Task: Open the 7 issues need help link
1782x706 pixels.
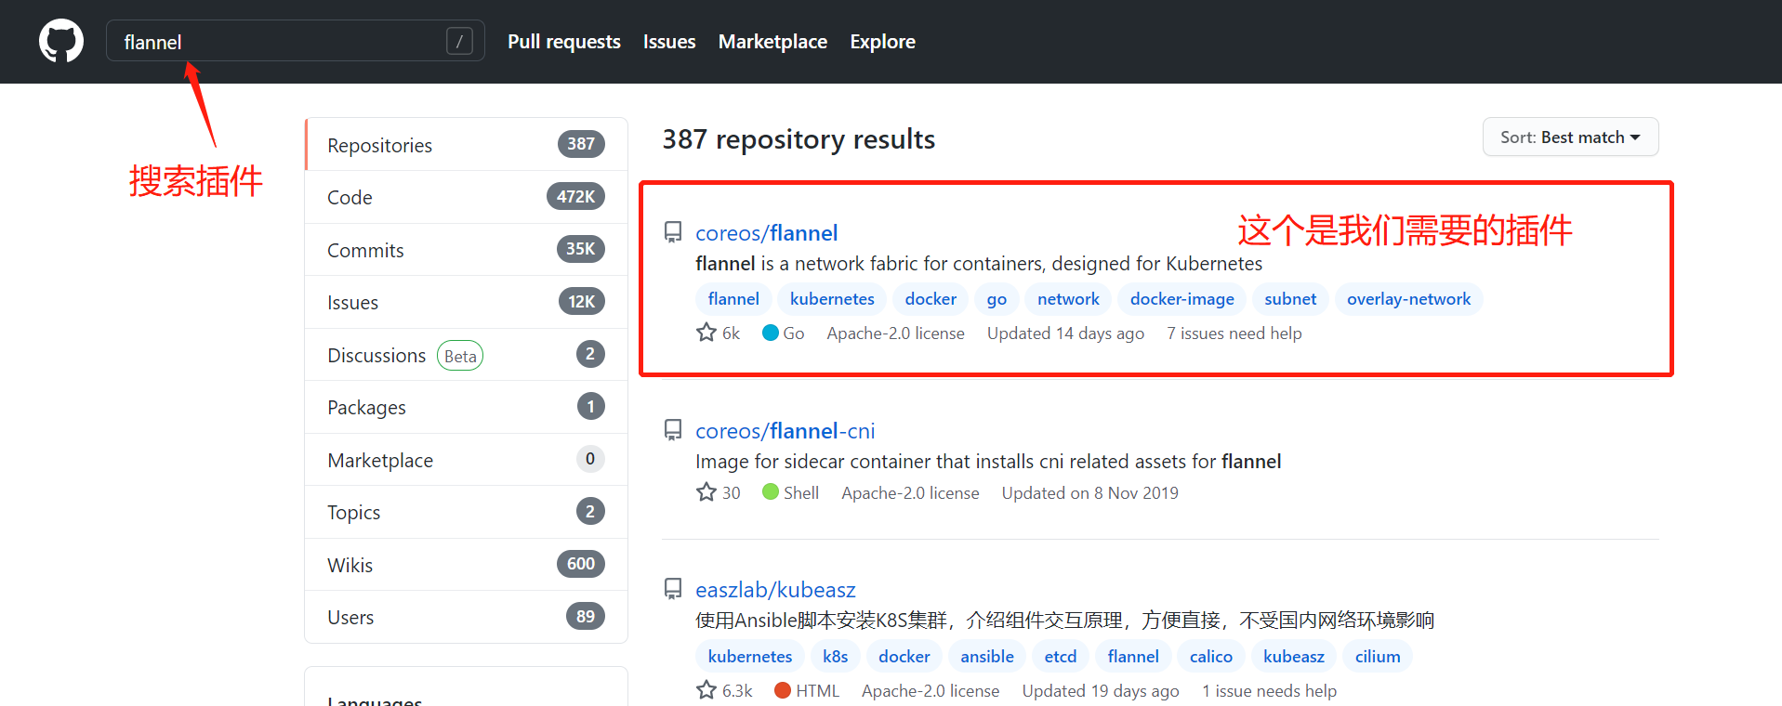Action: (1234, 333)
